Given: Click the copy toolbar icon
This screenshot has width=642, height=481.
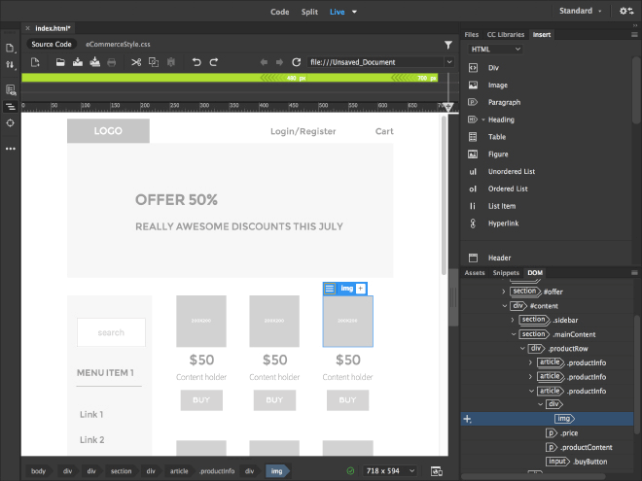Looking at the screenshot, I should [x=154, y=62].
